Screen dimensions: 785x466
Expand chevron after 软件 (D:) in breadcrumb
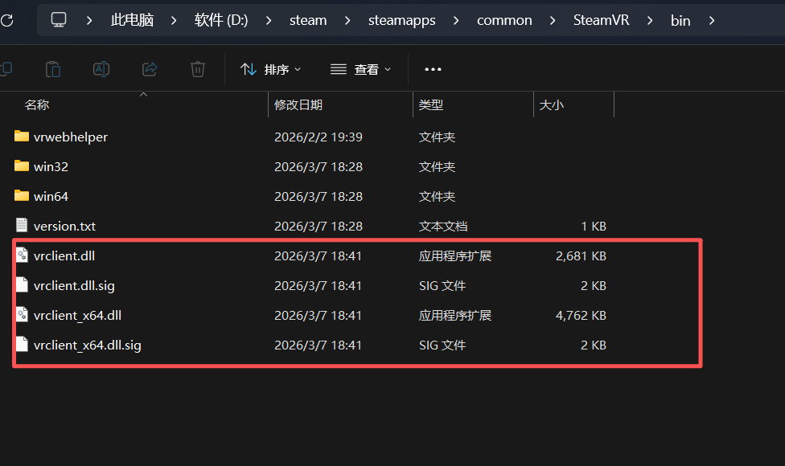[269, 21]
